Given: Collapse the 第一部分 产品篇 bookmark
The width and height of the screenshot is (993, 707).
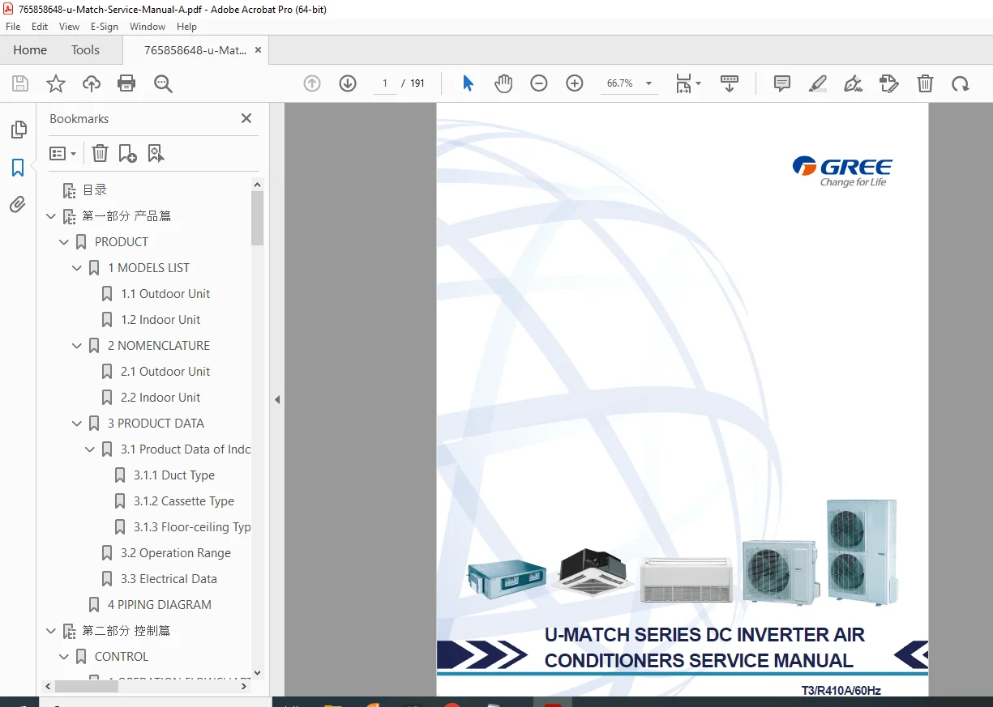Looking at the screenshot, I should 51,216.
